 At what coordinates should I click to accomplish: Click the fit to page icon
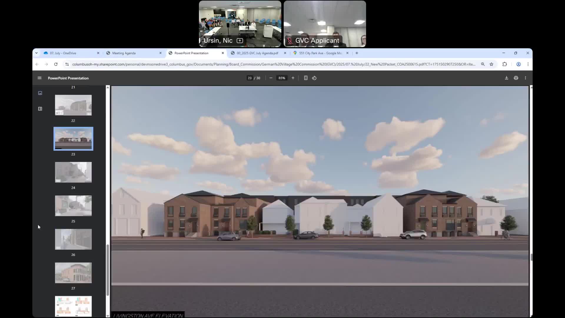point(306,78)
